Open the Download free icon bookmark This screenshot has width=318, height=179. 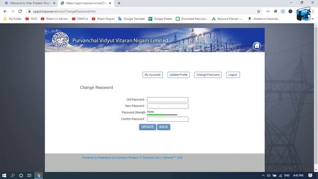[192, 19]
